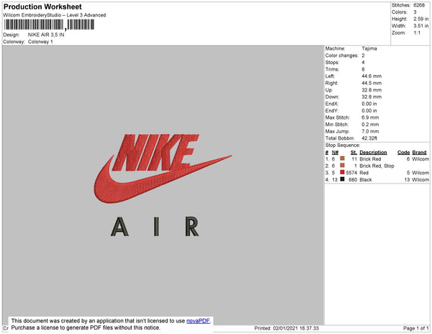Click the 'Brand' column header
Screen dimensions: 432x334
pos(419,153)
